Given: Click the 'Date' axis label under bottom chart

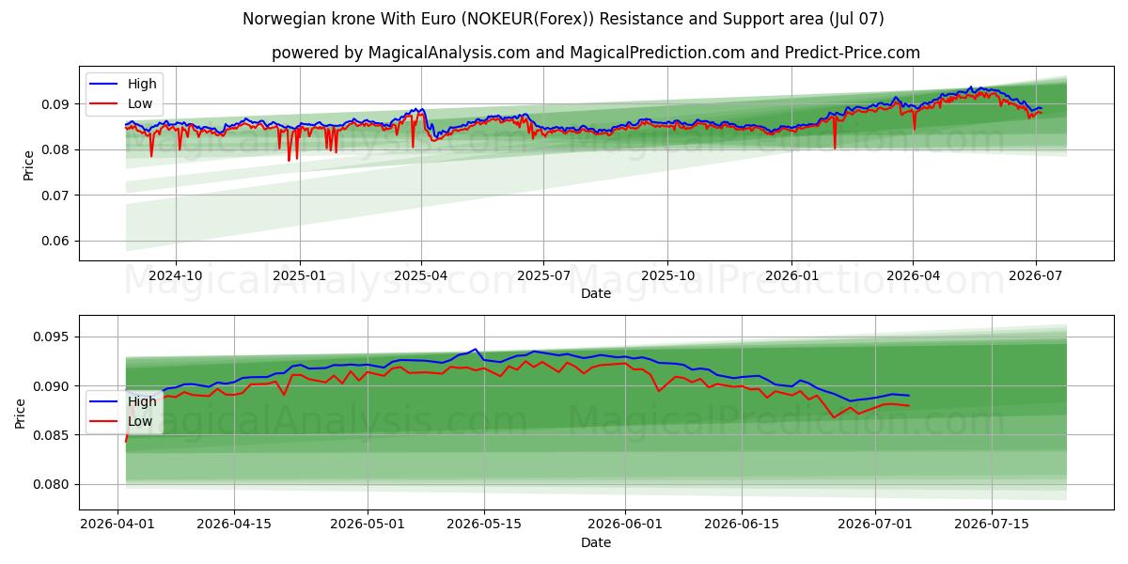Looking at the screenshot, I should [x=596, y=542].
